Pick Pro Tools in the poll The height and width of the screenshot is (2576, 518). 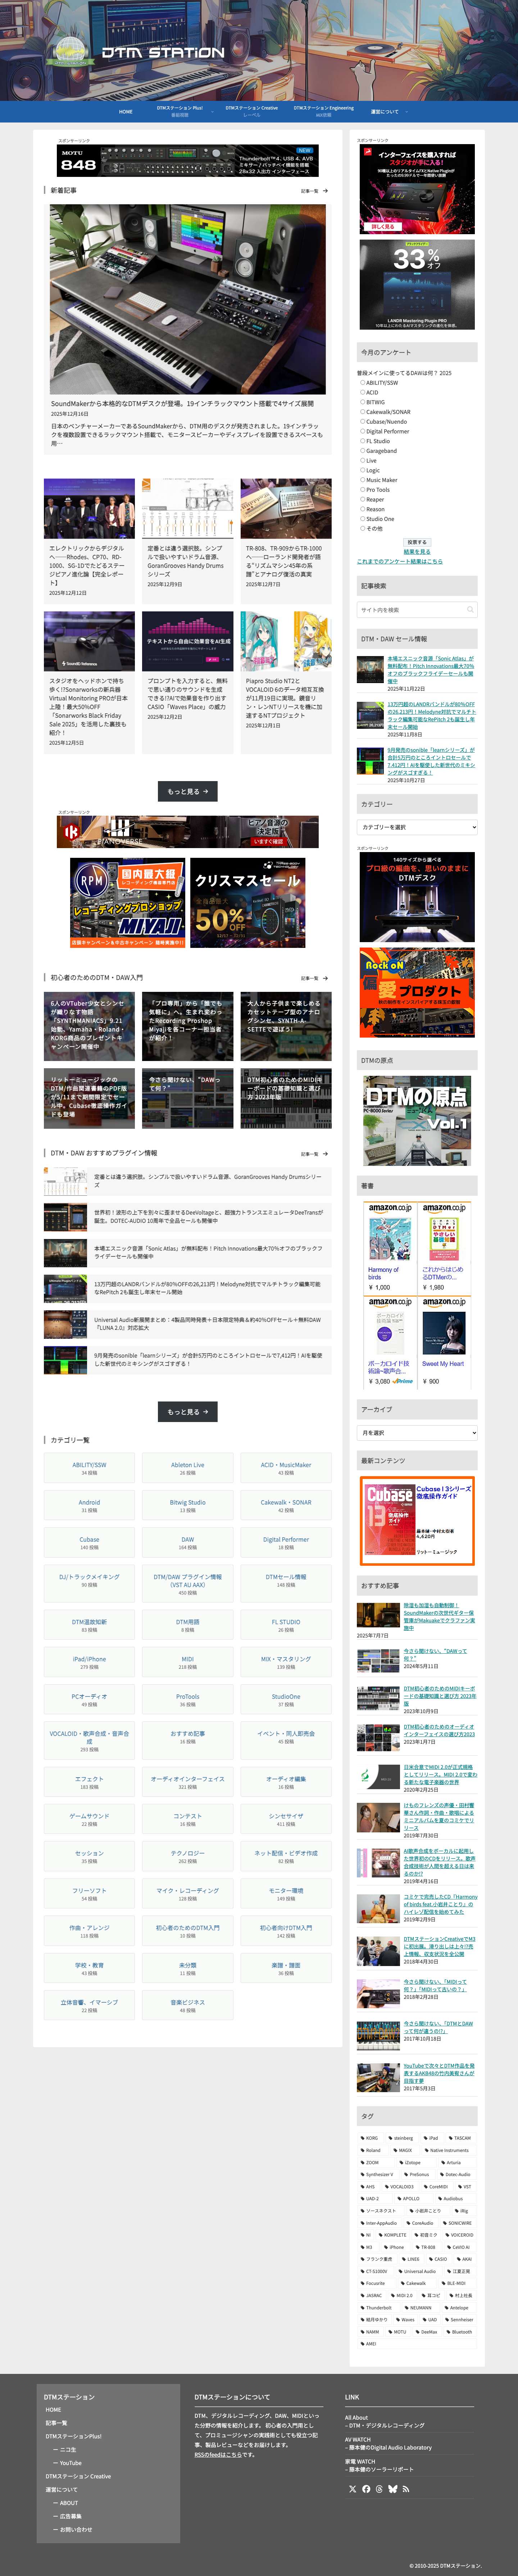pos(362,490)
